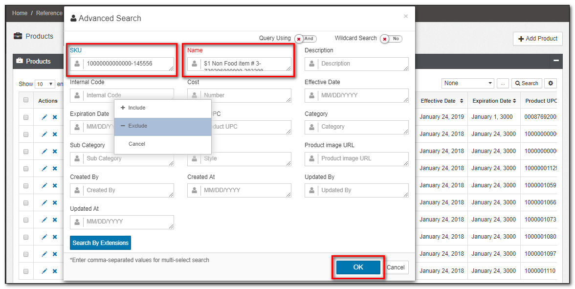Sort by the Effective Date column arrows
Viewport: 575px width, 289px height.
tap(462, 101)
